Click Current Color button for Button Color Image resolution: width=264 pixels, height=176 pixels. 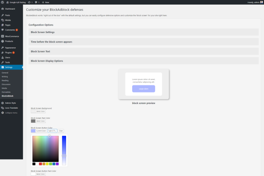pos(41,131)
